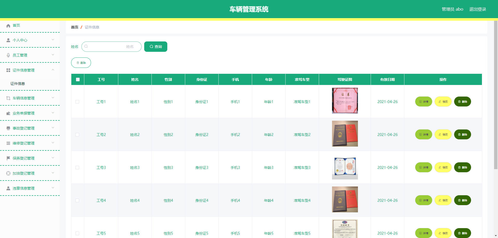
Task: Open the certificate thumbnail in 工号5 row
Action: [345, 229]
